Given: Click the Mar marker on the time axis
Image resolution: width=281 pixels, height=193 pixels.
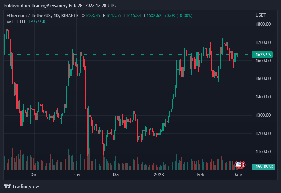Looking at the screenshot, I should point(239,174).
